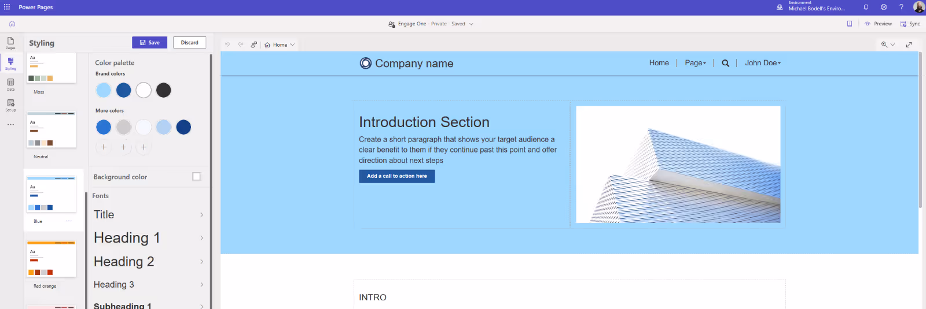Click the undo arrow in canvas toolbar
This screenshot has width=926, height=309.
pos(227,44)
